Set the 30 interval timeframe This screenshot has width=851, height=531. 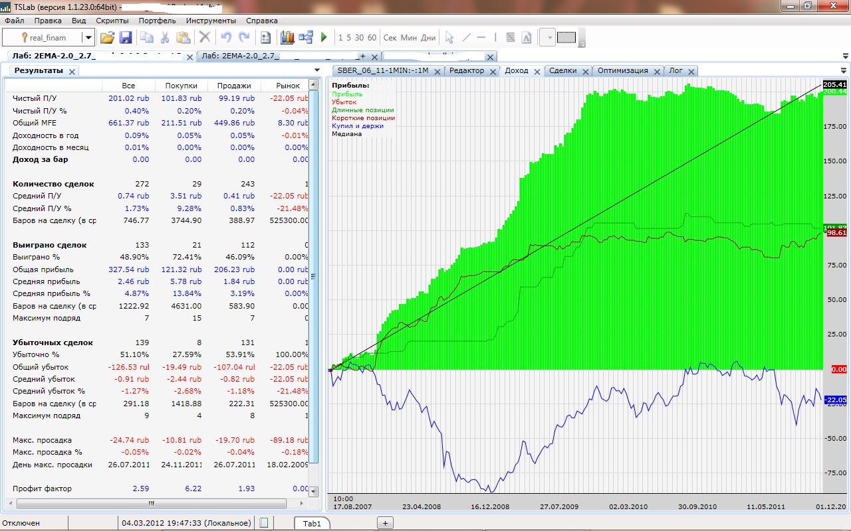359,38
